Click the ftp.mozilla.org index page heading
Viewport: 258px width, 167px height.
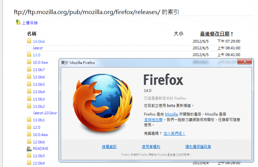tap(96, 12)
